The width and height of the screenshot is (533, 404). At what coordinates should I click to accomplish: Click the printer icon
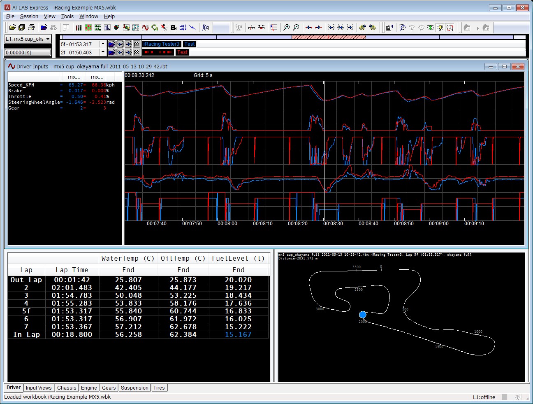31,28
